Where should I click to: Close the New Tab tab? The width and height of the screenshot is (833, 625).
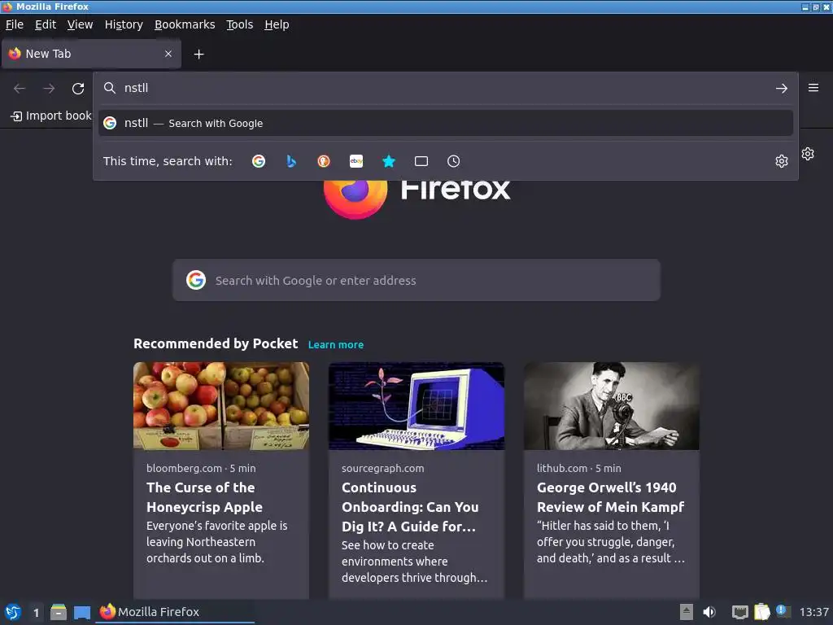click(x=168, y=54)
